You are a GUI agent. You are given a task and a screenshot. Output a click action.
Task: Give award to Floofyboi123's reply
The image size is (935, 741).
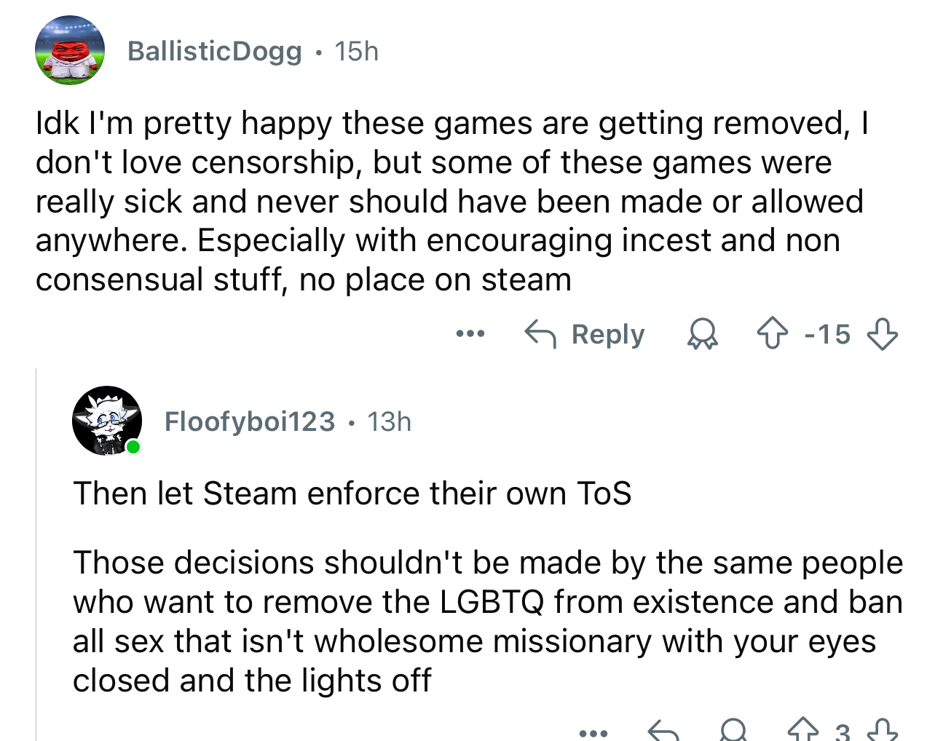tap(733, 730)
